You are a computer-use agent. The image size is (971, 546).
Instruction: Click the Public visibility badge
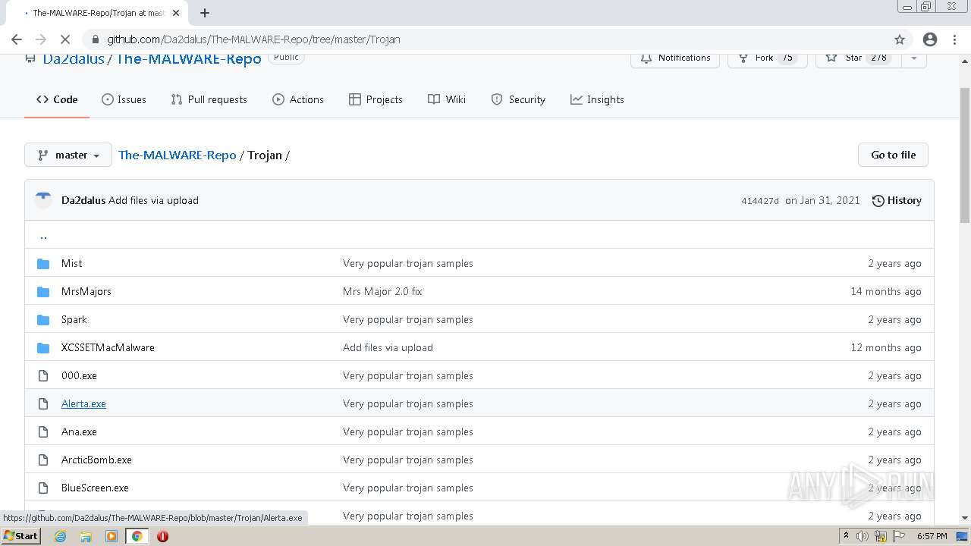(286, 58)
